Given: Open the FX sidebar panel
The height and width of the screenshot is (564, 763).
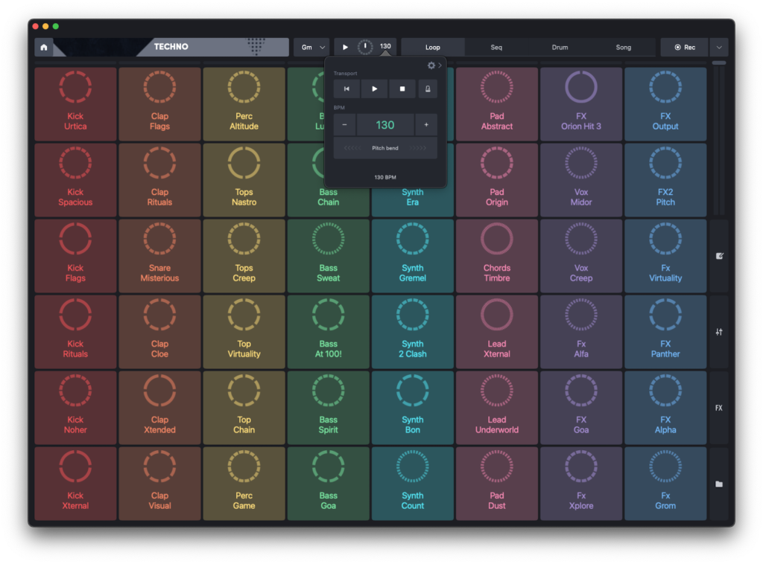Looking at the screenshot, I should tap(719, 408).
